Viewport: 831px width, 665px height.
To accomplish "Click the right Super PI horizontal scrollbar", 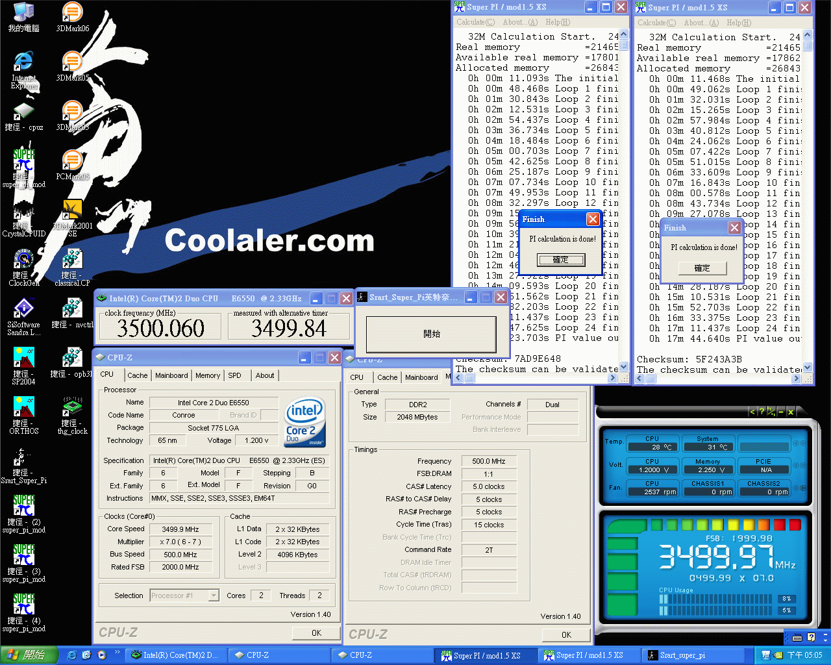I will point(718,379).
